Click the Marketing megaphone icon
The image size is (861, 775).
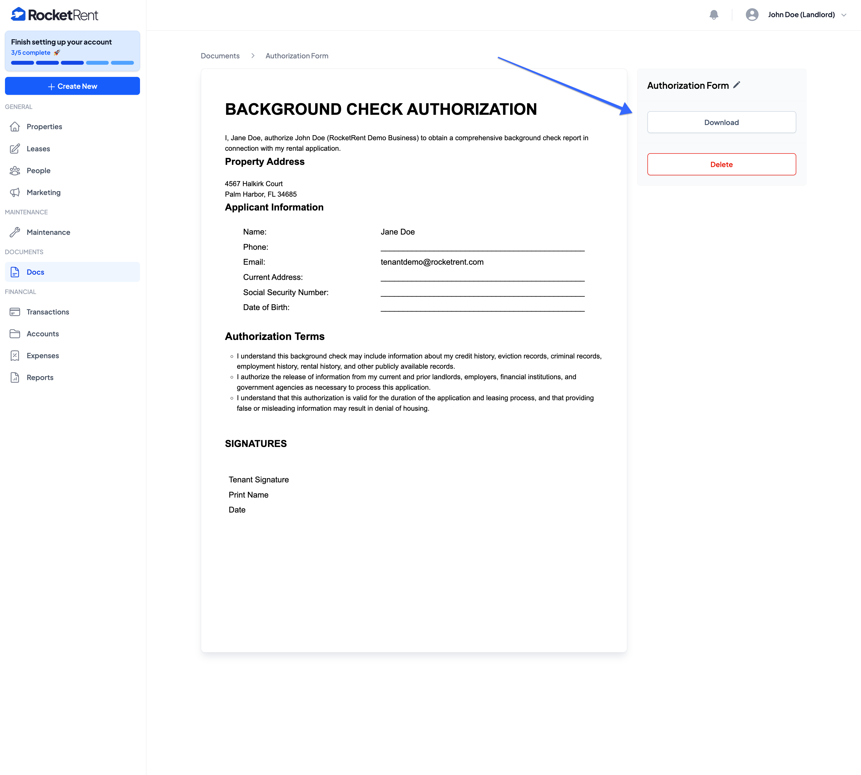[15, 193]
